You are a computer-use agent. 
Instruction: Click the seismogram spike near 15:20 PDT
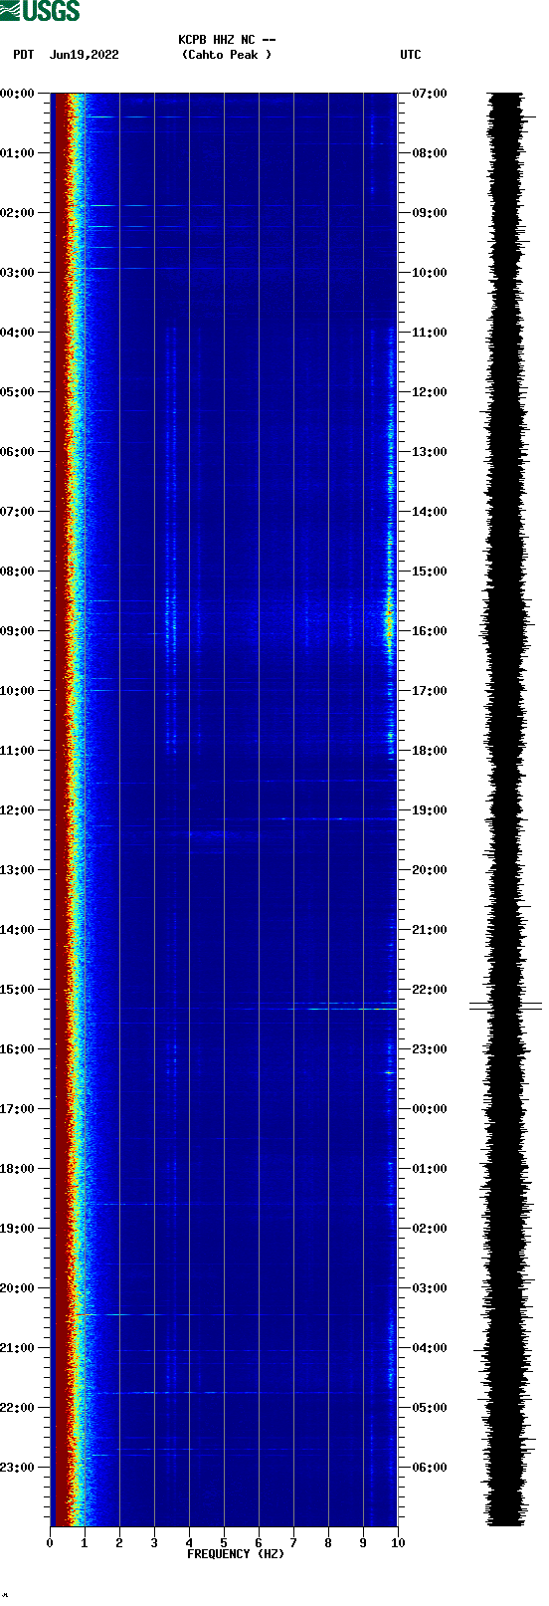coord(505,1007)
